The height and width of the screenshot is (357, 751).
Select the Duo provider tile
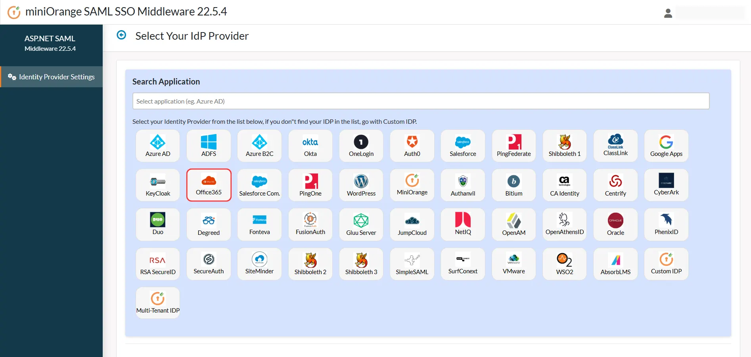[x=157, y=225]
